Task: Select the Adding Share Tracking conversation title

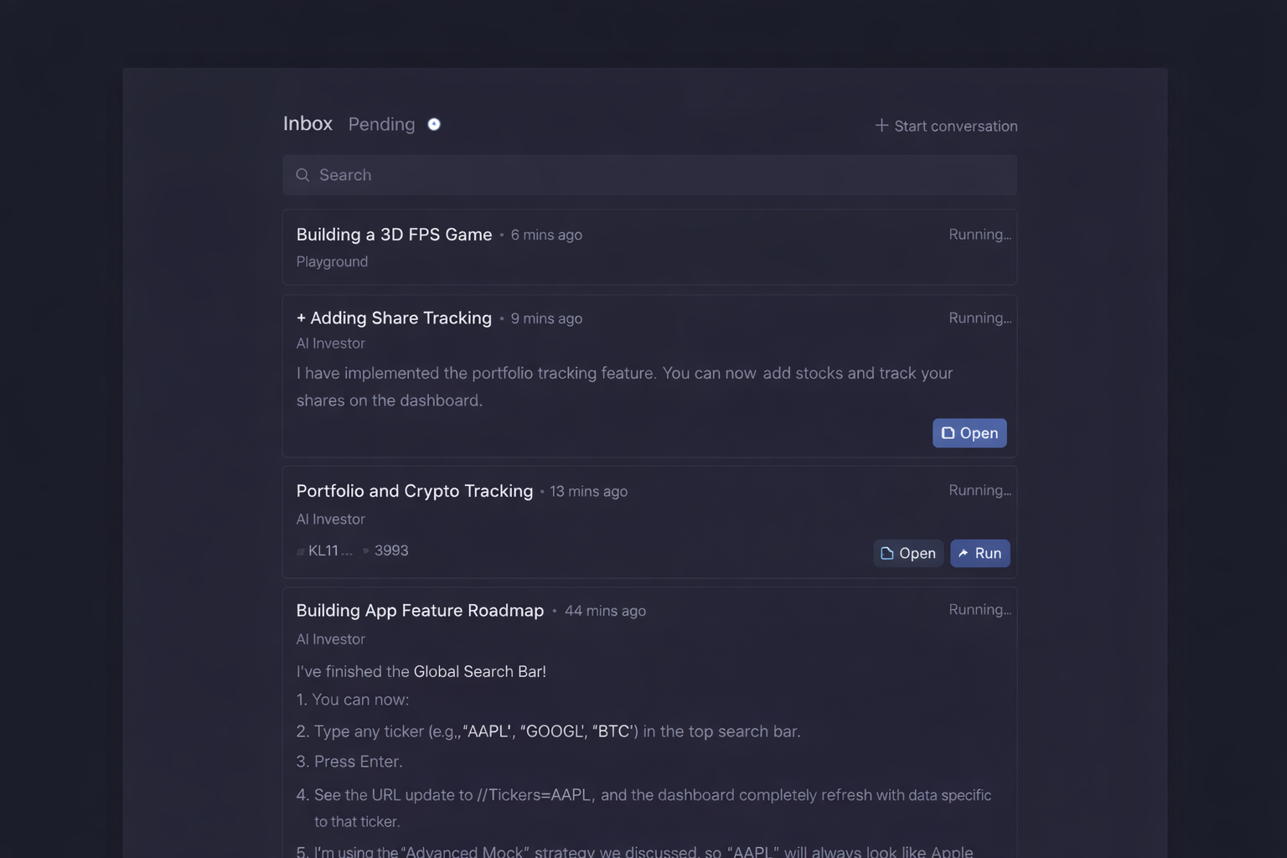Action: (400, 318)
